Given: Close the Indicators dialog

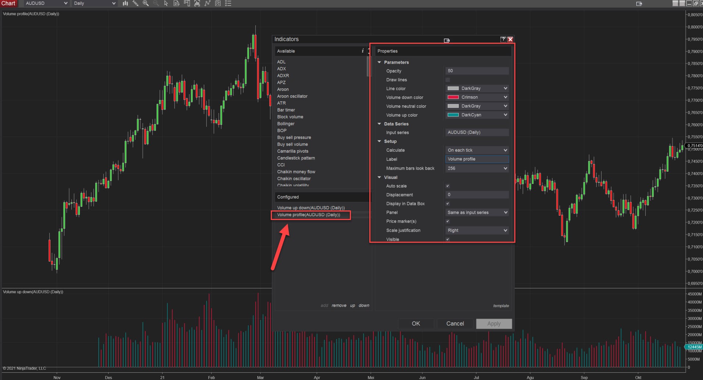Looking at the screenshot, I should point(510,39).
